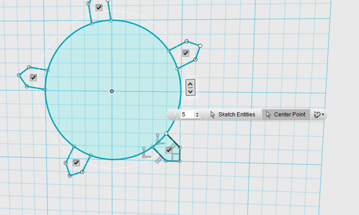The height and width of the screenshot is (215, 359).
Task: Select parallel constraint icon right of the original pentagon's checkbox
Action: (174, 146)
